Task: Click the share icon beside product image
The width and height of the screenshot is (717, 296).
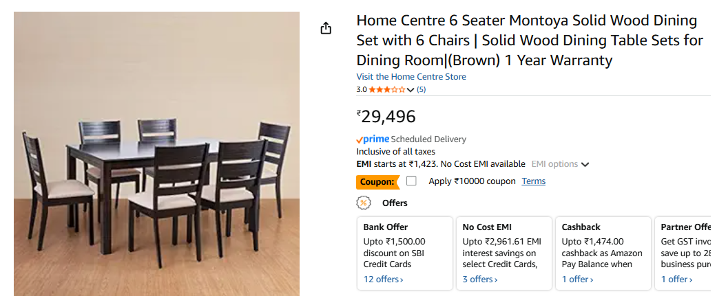Action: point(326,28)
